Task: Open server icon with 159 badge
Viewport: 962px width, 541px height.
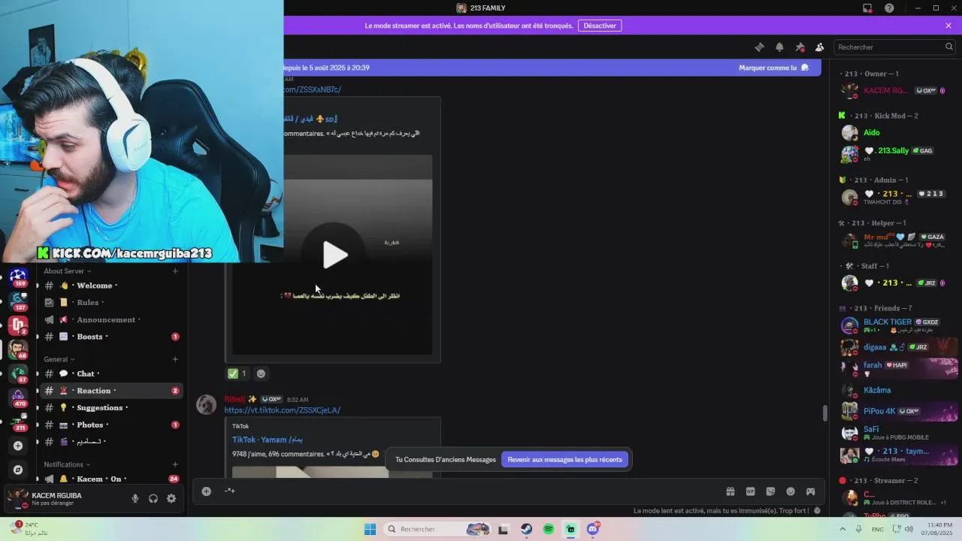Action: (18, 277)
